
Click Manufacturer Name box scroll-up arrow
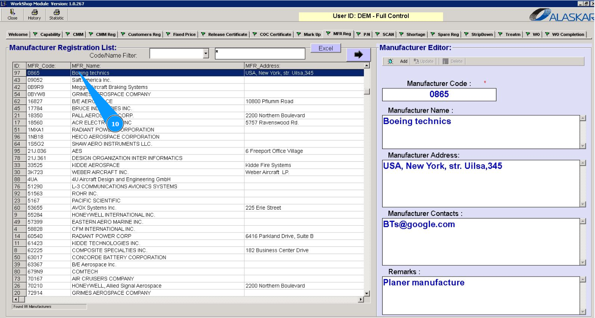[x=583, y=118]
